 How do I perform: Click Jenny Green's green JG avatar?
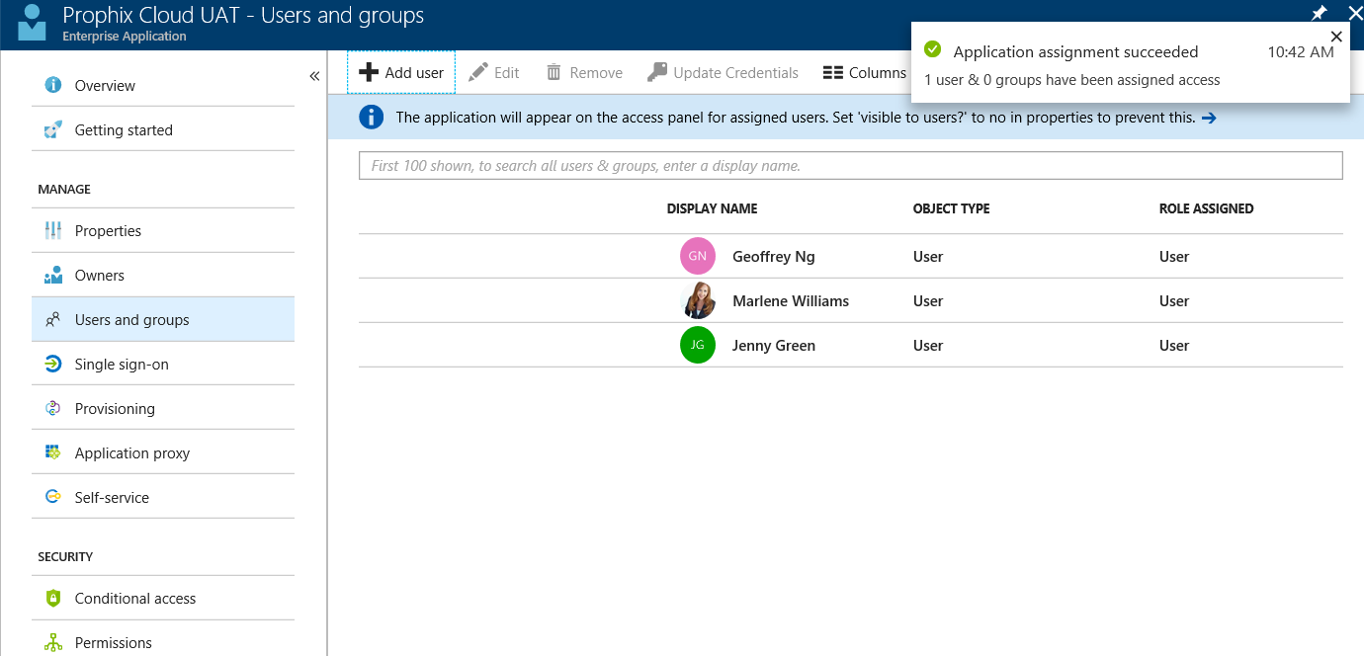698,345
